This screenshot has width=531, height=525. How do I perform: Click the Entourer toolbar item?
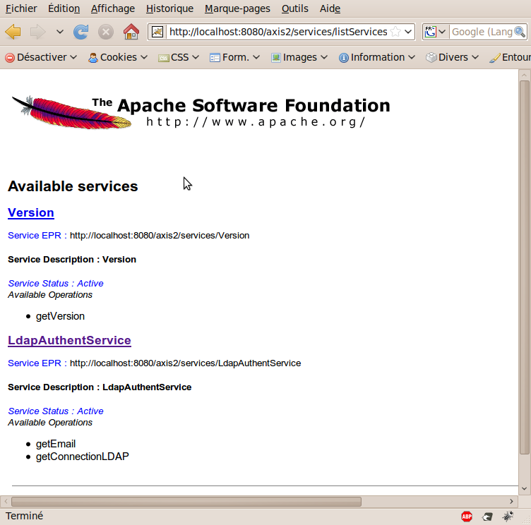tap(510, 58)
